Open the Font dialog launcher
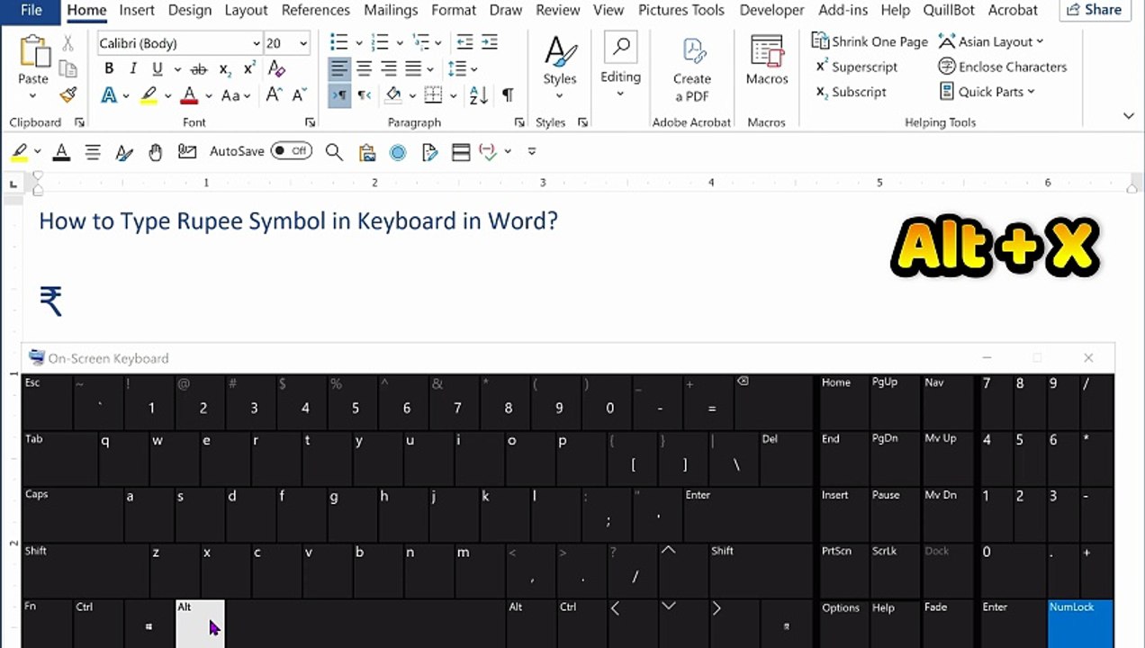1145x648 pixels. coord(311,122)
